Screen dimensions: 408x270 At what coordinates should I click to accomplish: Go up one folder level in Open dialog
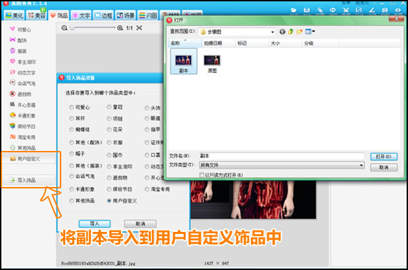click(291, 32)
